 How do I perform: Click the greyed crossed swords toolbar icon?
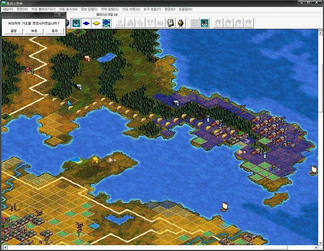[x=140, y=23]
